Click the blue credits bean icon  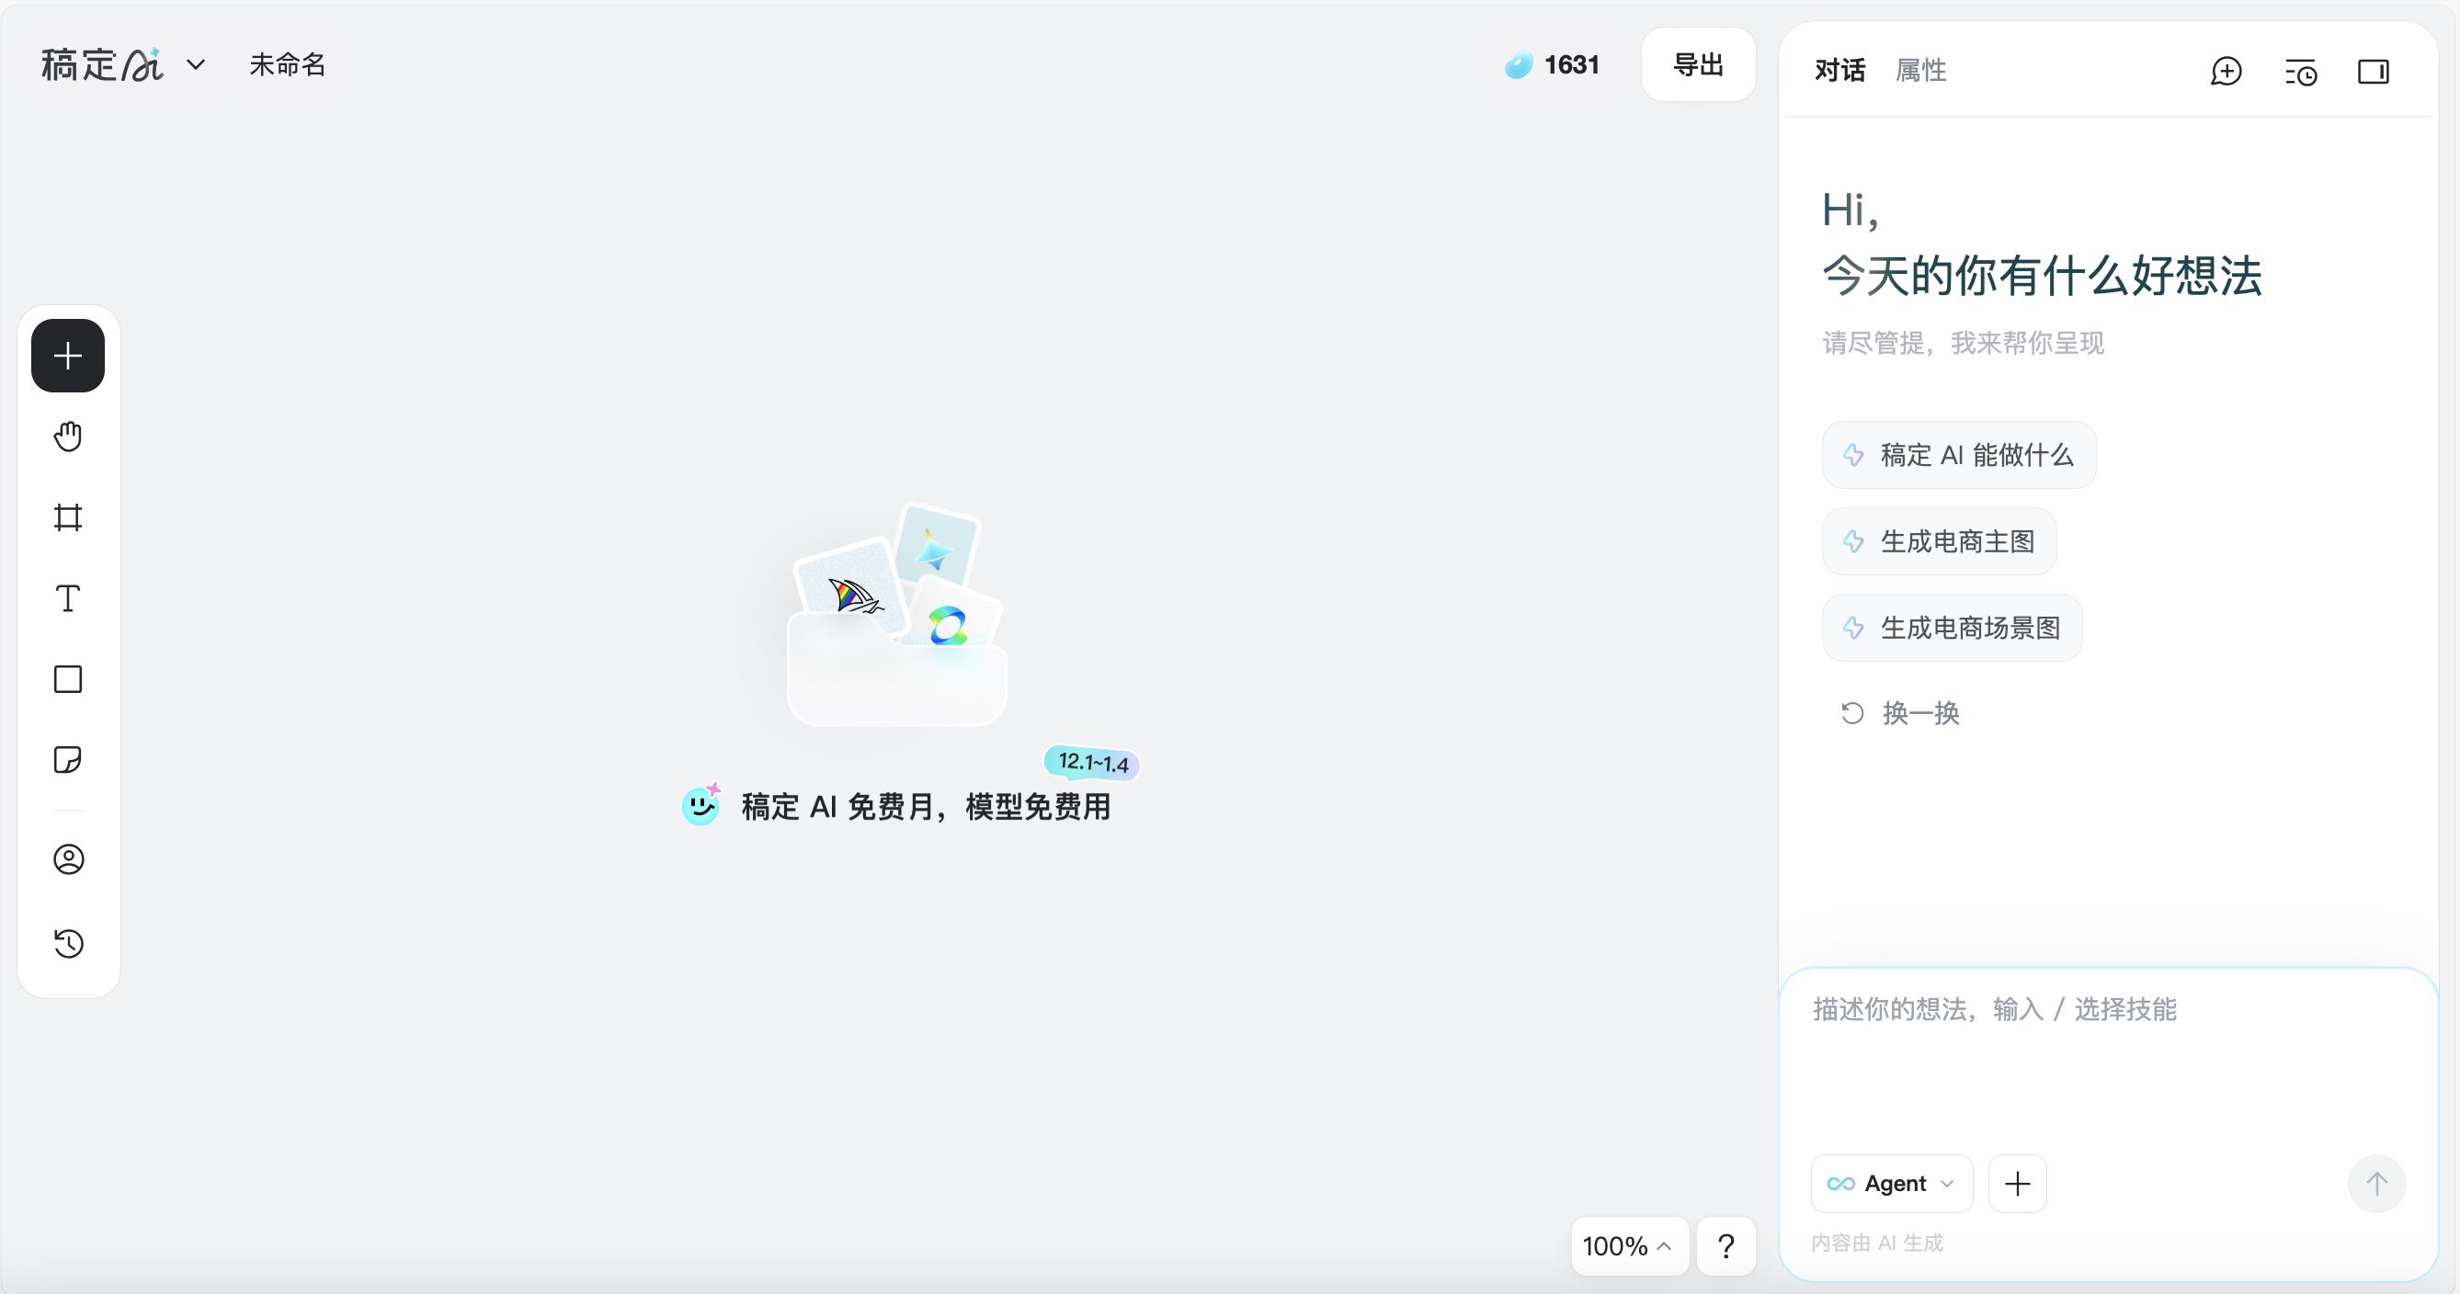tap(1519, 65)
